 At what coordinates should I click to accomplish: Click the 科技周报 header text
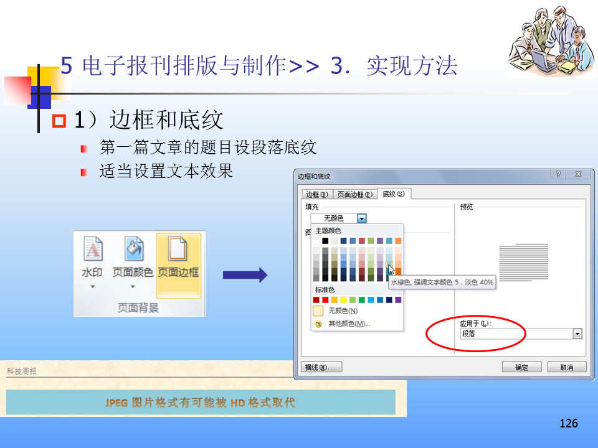pos(22,371)
